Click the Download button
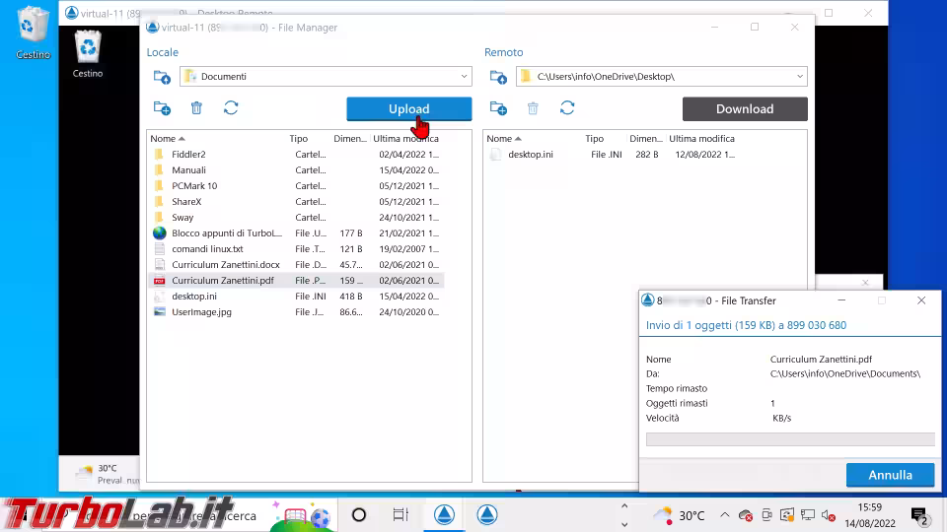 [745, 109]
